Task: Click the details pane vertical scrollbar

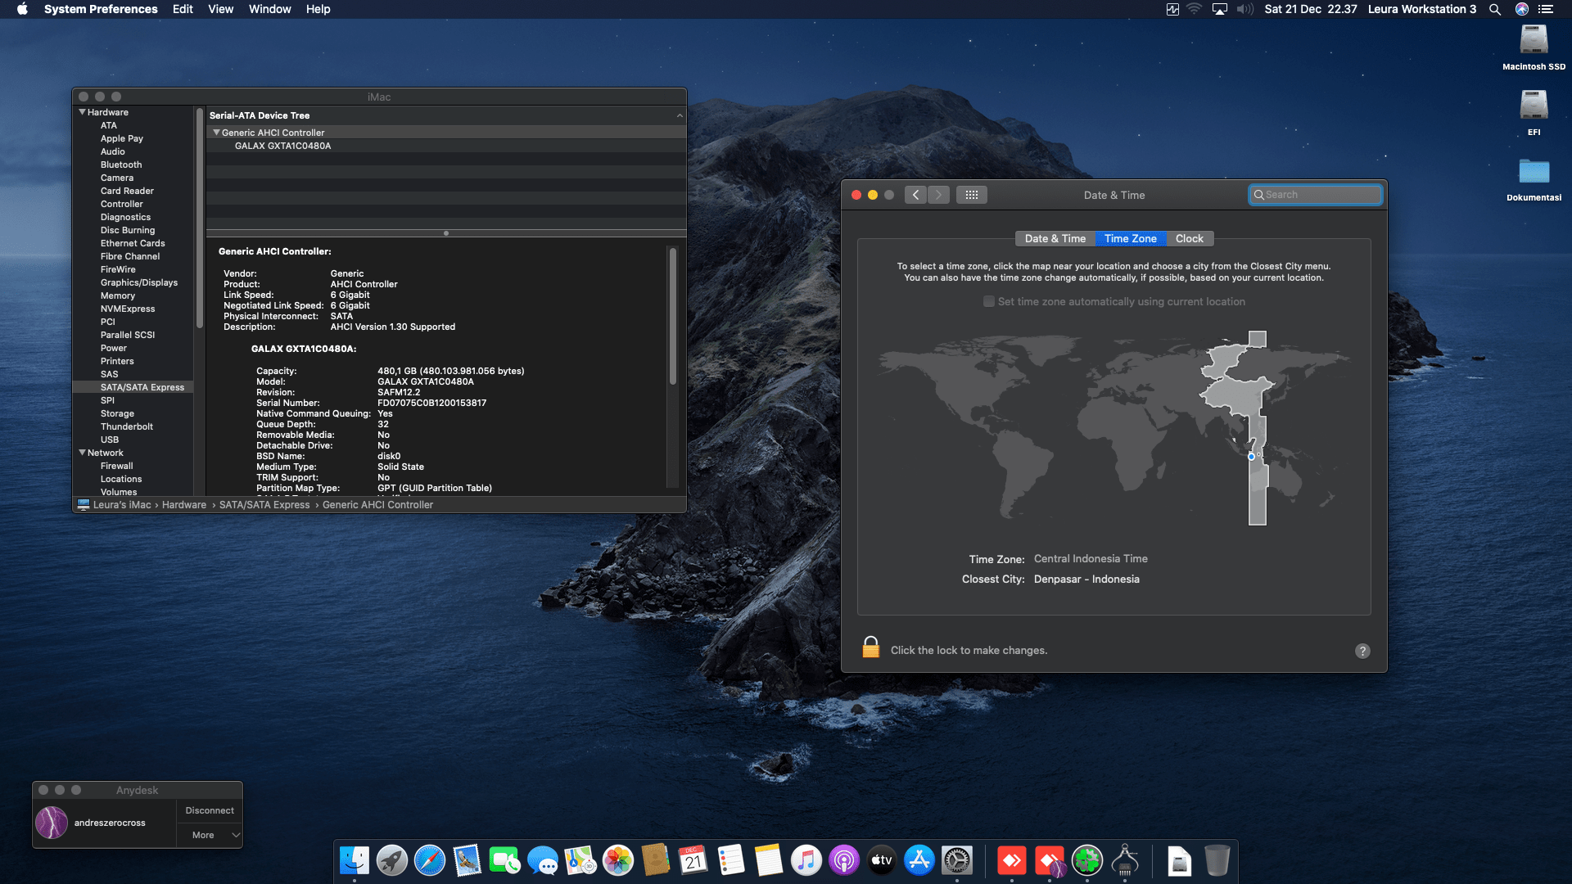Action: coord(673,316)
